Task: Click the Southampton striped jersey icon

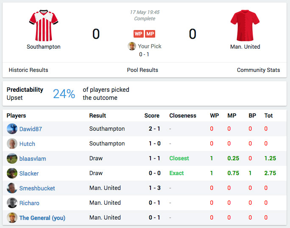Action: (x=44, y=25)
